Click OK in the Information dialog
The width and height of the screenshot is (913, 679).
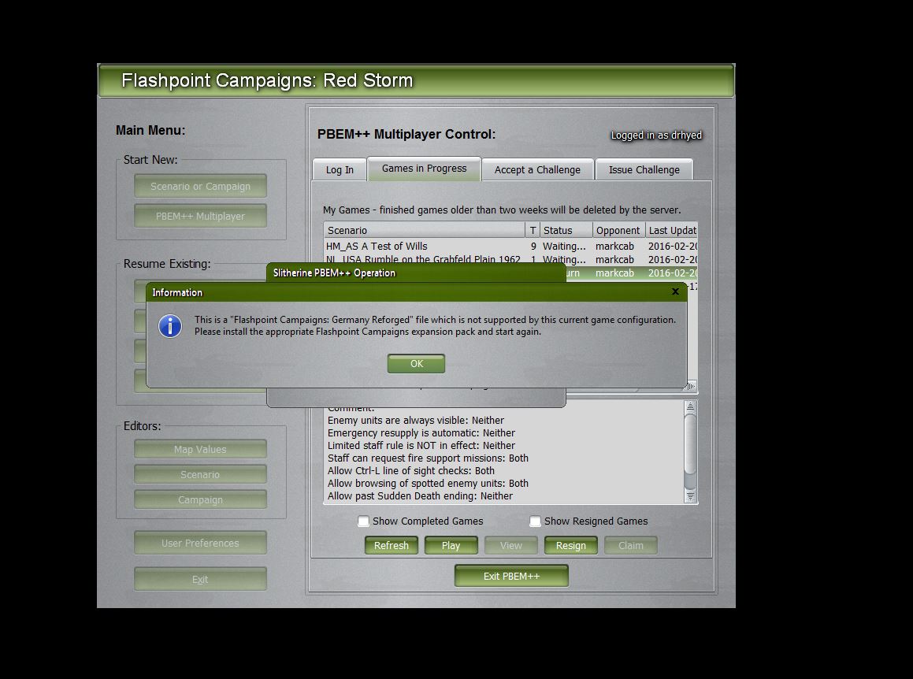(x=416, y=363)
